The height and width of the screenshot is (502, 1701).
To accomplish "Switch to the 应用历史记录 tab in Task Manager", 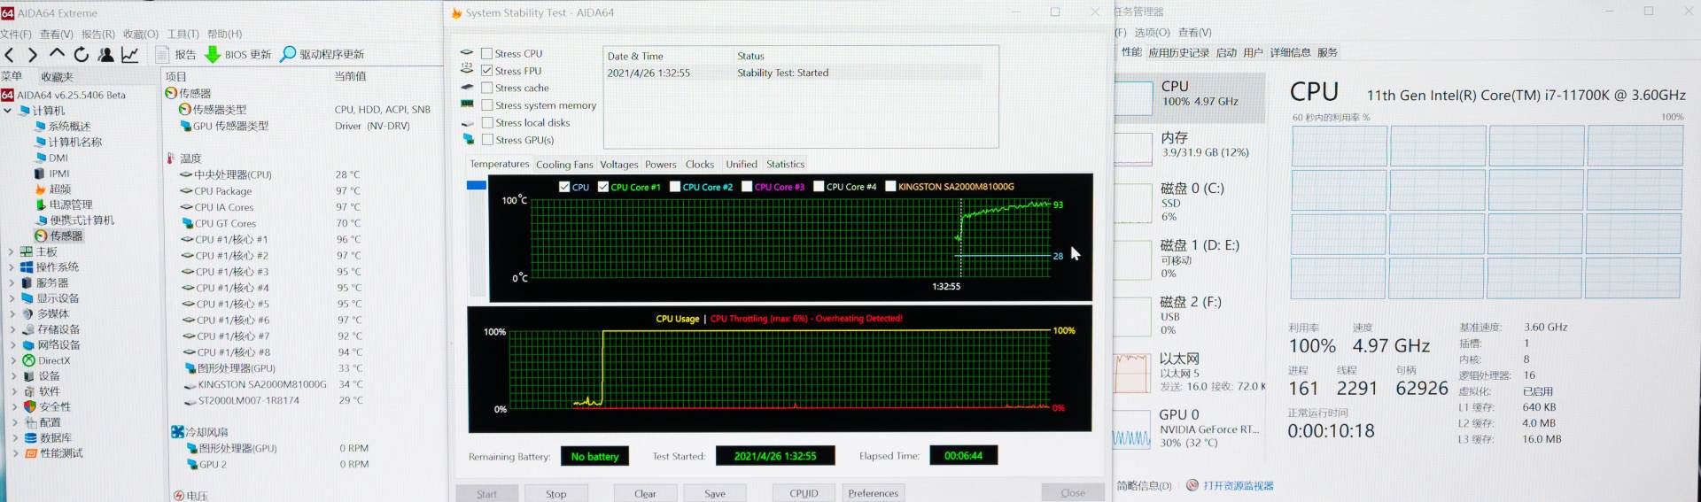I will (x=1178, y=53).
